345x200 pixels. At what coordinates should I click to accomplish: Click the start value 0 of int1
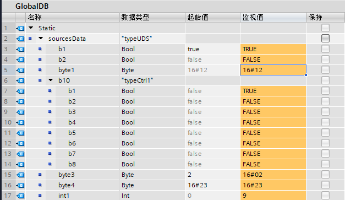point(212,196)
